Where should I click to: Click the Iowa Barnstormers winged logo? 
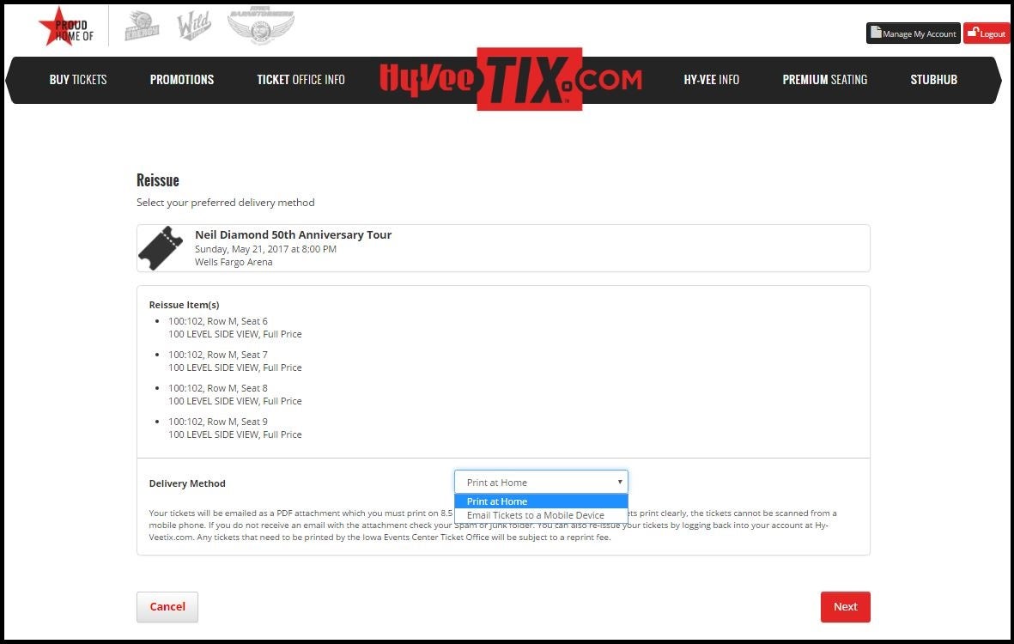[261, 26]
